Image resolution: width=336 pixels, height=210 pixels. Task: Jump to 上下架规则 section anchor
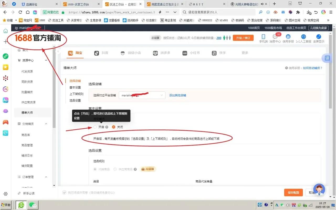click(x=76, y=94)
